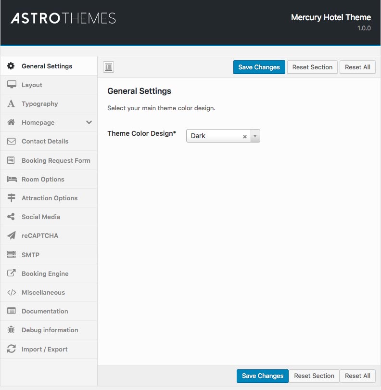Click the Debug information bug icon
The height and width of the screenshot is (390, 381).
point(11,329)
